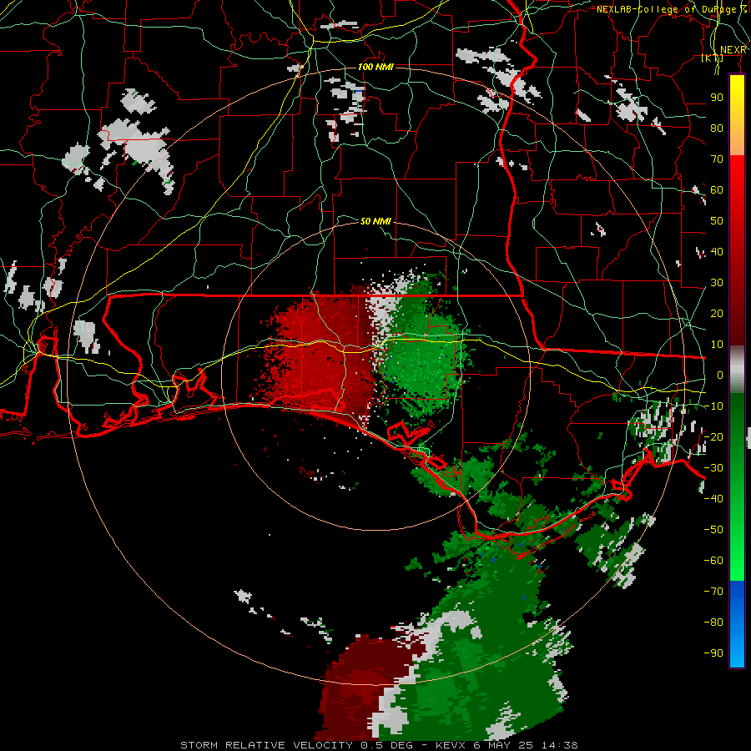This screenshot has height=751, width=751.
Task: Click the -30 value on velocity scale
Action: (713, 468)
